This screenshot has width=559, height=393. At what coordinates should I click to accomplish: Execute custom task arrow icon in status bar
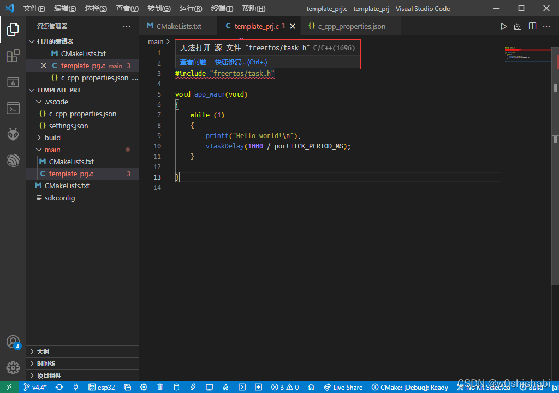coord(258,387)
